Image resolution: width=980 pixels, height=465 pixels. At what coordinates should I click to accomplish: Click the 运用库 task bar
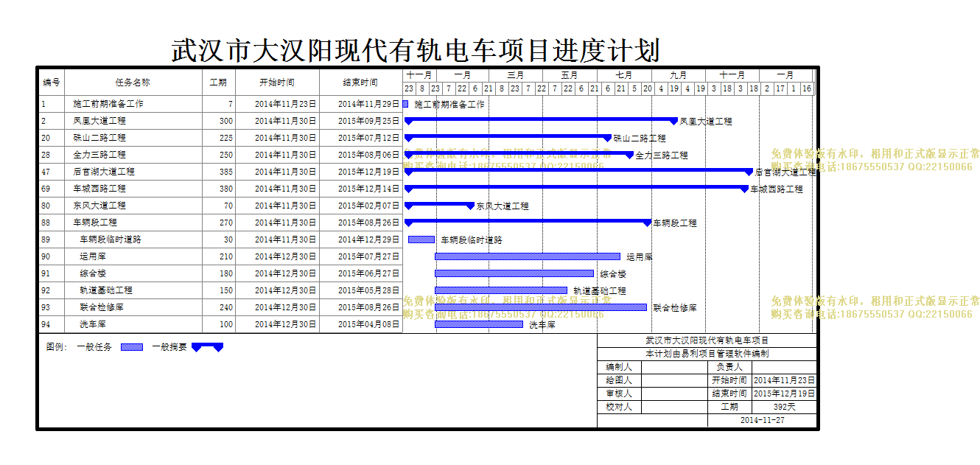(528, 256)
